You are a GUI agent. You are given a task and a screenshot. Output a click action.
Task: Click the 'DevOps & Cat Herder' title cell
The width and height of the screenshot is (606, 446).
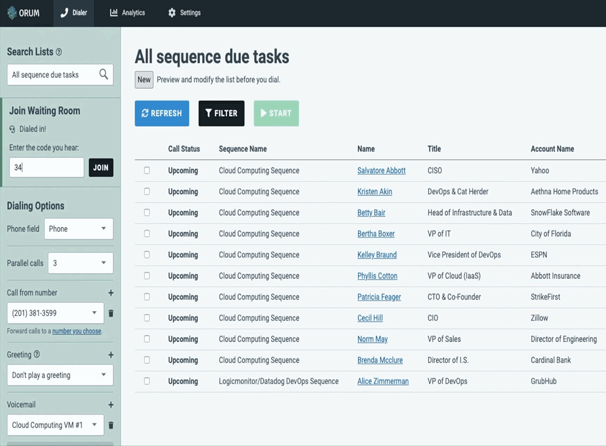point(458,192)
